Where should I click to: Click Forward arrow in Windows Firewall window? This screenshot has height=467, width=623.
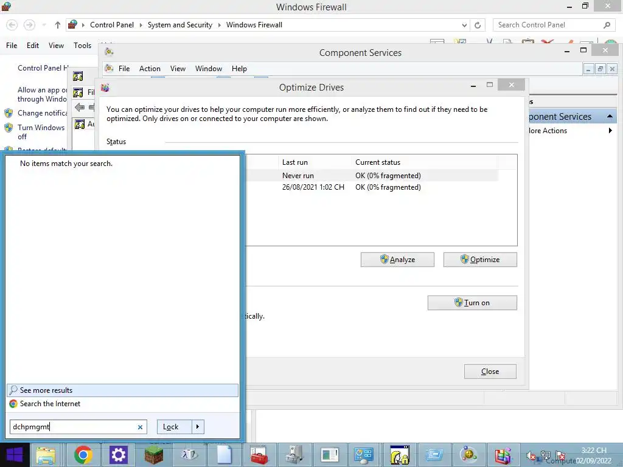(29, 25)
